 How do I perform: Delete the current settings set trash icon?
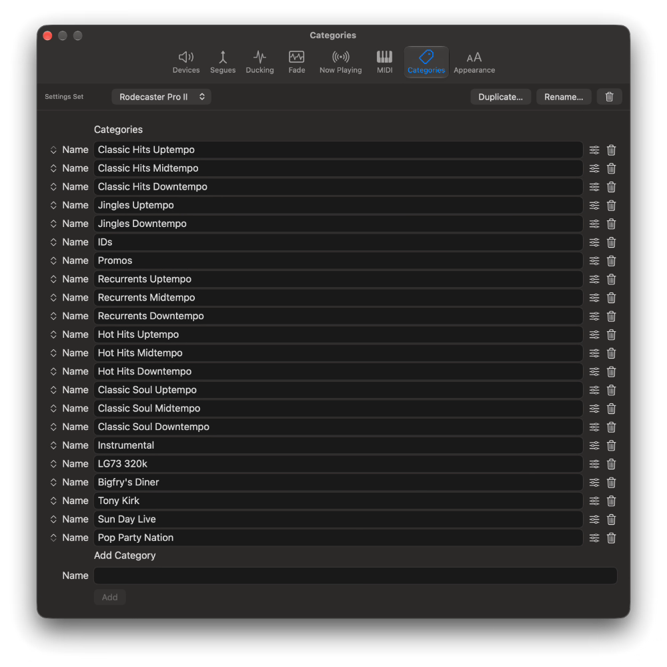[x=609, y=97]
